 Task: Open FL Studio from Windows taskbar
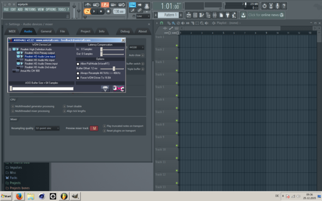point(64,196)
